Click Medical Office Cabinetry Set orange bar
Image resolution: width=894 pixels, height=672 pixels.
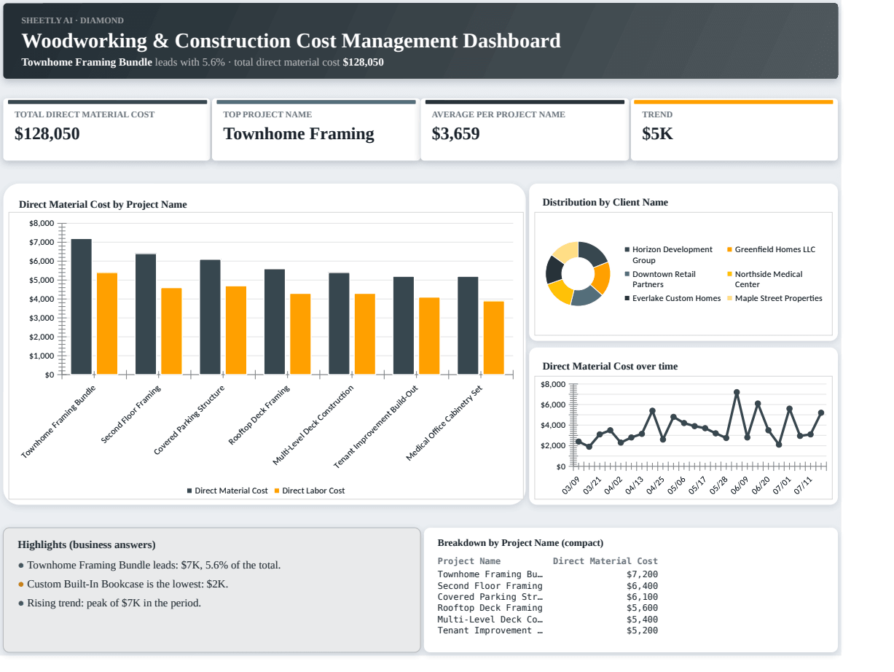click(494, 338)
